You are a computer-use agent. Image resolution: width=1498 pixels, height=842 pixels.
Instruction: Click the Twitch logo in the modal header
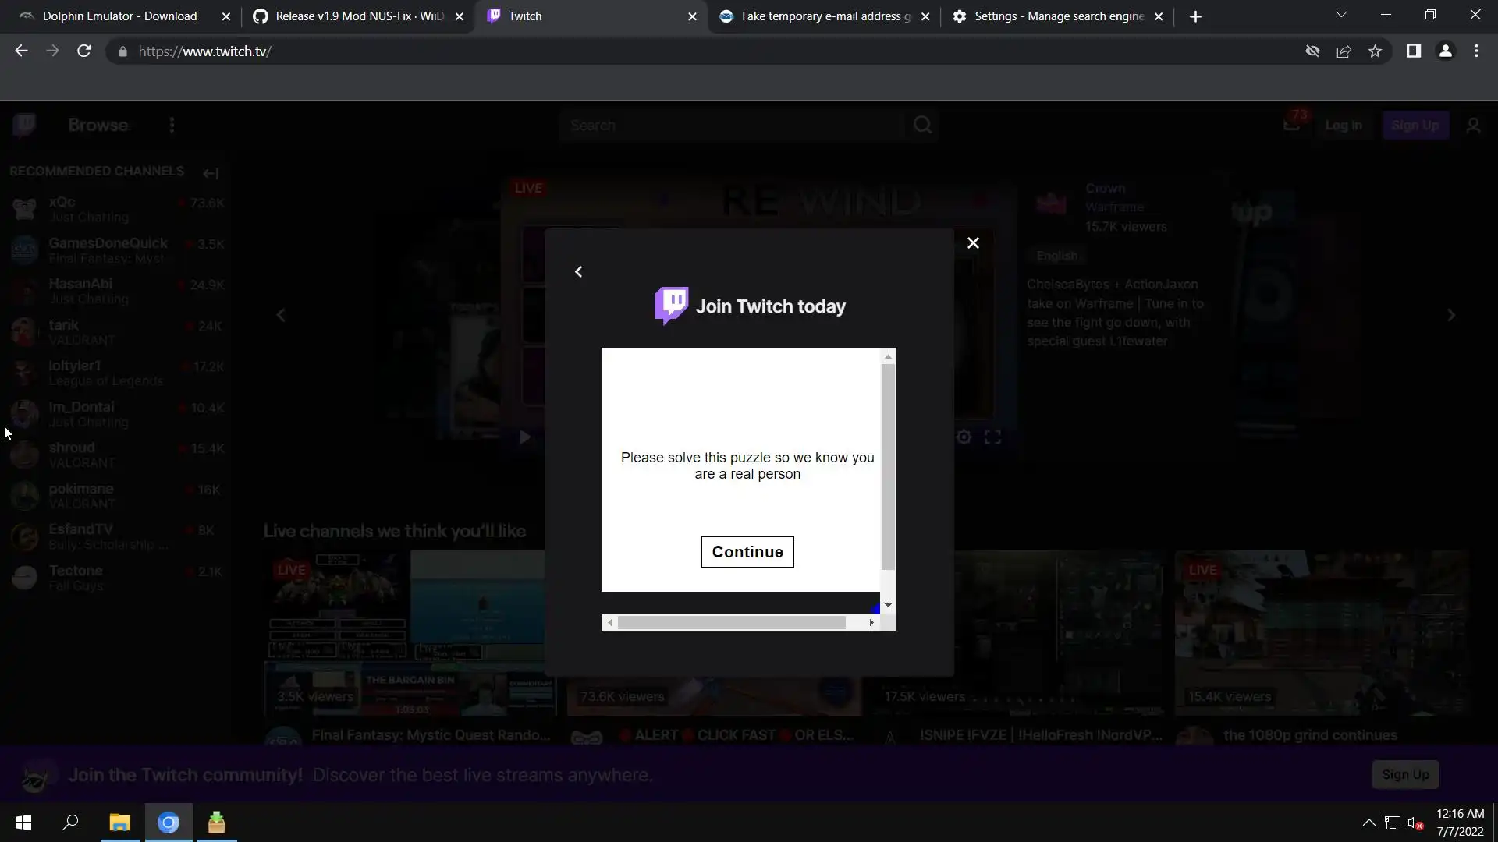click(671, 305)
